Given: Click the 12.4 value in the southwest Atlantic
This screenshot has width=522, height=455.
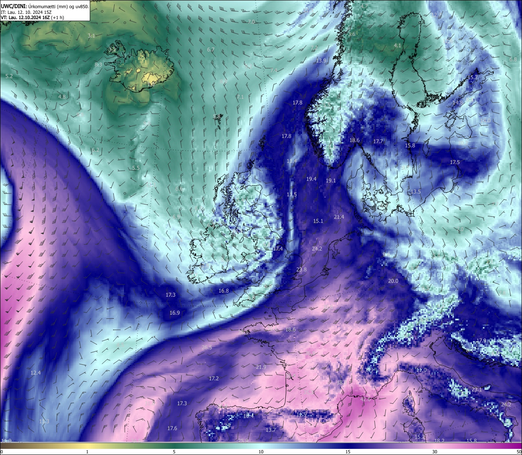Looking at the screenshot, I should click(35, 373).
